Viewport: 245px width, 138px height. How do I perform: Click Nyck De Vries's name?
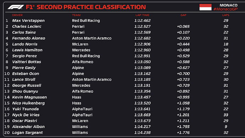click(26, 115)
